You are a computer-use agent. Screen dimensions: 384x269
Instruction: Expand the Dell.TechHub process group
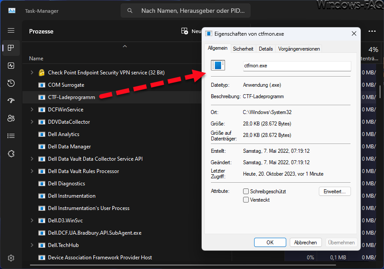[32, 245]
